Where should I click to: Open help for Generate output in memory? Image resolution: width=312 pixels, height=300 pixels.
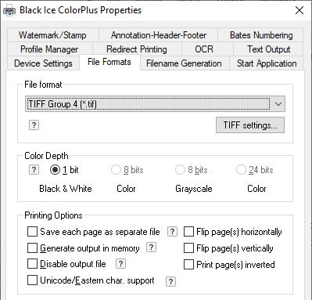click(152, 248)
